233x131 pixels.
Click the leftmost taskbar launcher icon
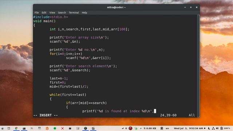point(3,128)
